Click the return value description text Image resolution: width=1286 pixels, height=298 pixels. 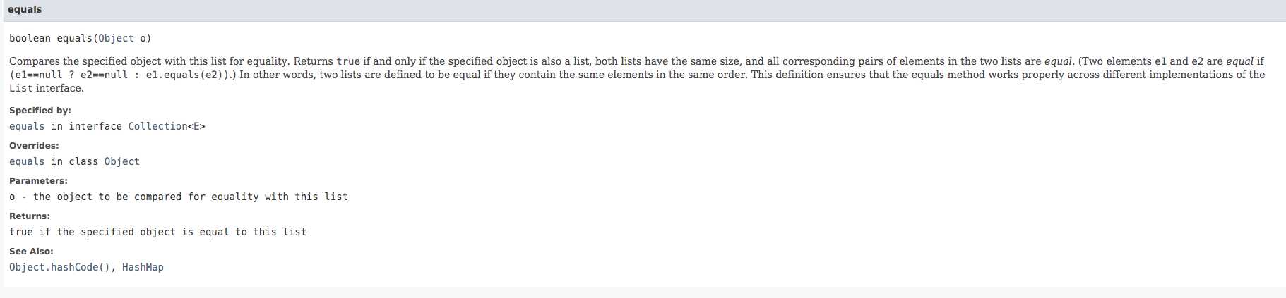[x=157, y=232]
